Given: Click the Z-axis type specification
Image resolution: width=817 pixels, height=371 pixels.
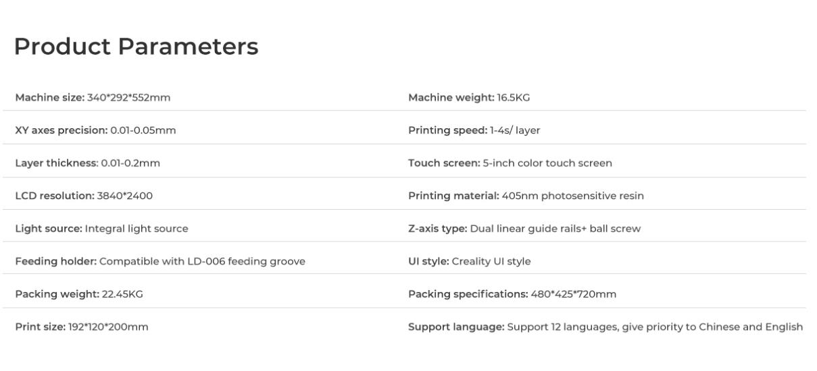Looking at the screenshot, I should (x=524, y=229).
